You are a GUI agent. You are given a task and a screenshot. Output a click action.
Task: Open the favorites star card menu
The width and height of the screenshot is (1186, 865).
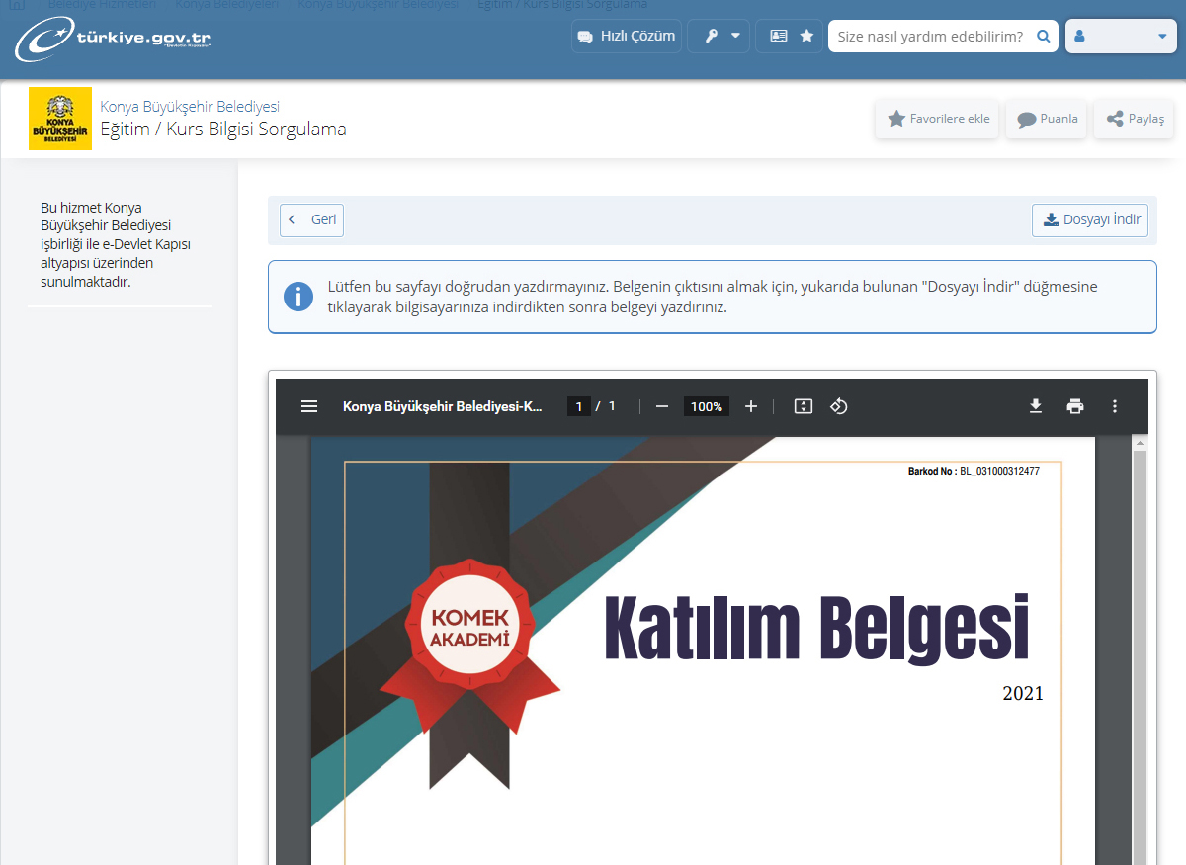(791, 36)
